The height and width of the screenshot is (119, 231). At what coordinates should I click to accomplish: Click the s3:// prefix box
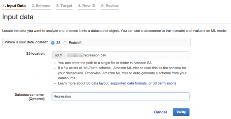(59, 55)
